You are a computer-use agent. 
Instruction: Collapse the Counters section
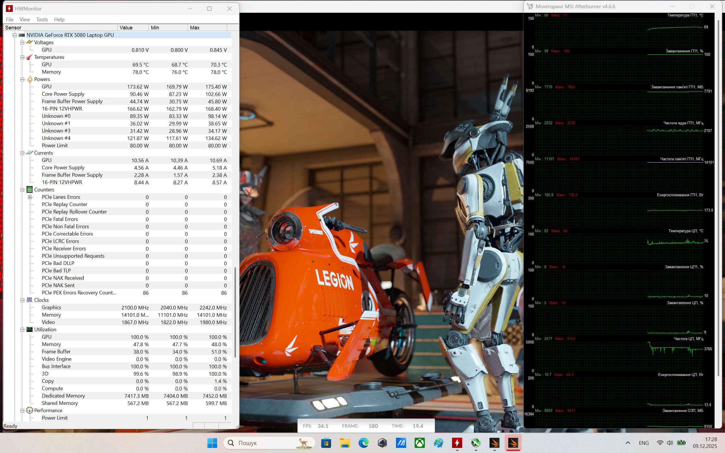(x=22, y=190)
